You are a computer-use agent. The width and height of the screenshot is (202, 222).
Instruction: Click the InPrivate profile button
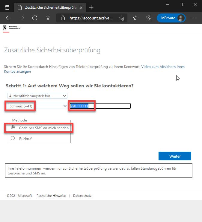click(x=171, y=18)
